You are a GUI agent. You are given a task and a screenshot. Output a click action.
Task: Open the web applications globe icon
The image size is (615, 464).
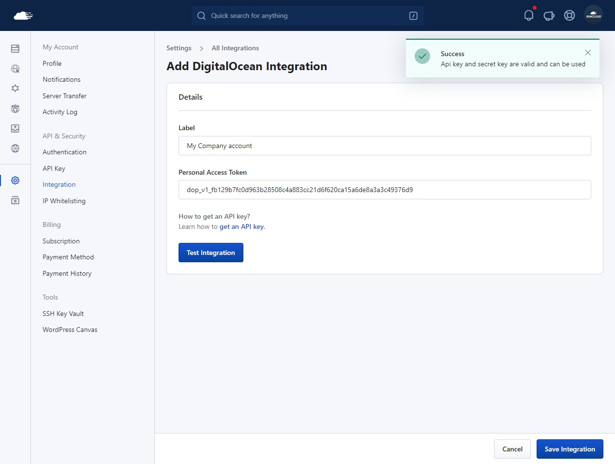click(15, 69)
